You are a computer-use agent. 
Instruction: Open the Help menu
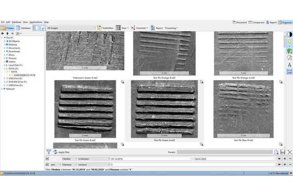[x=46, y=22]
